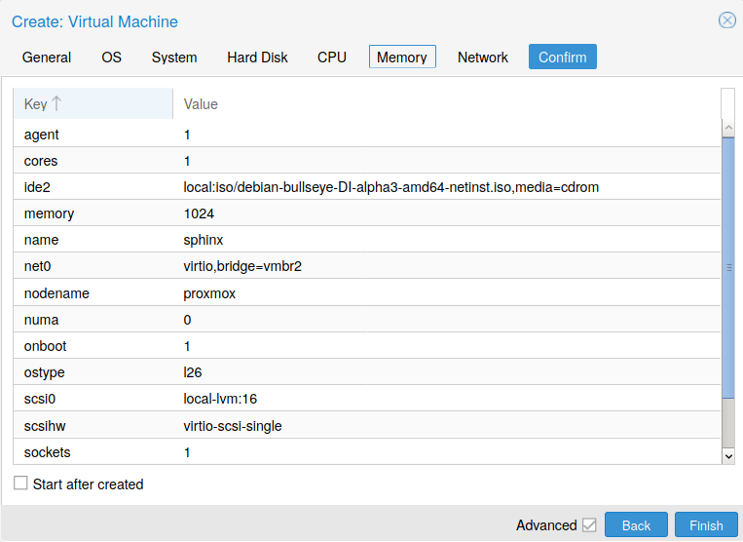Open the Network tab
The image size is (743, 542).
(483, 58)
